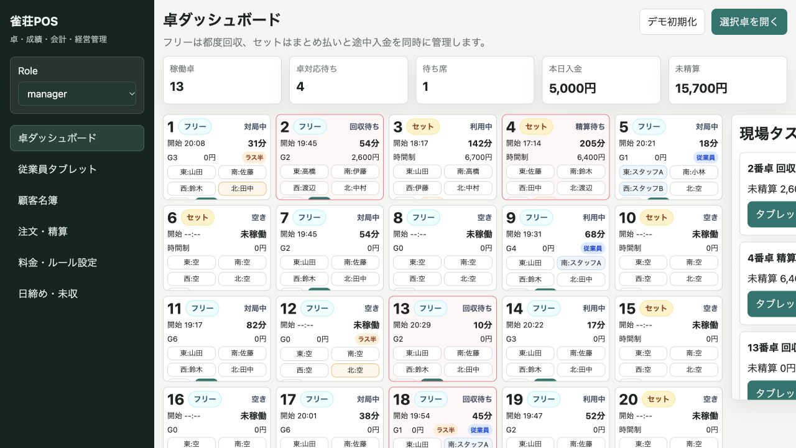This screenshot has height=448, width=796.
Task: Navigate to 料金・ルール設定
Action: pos(77,263)
